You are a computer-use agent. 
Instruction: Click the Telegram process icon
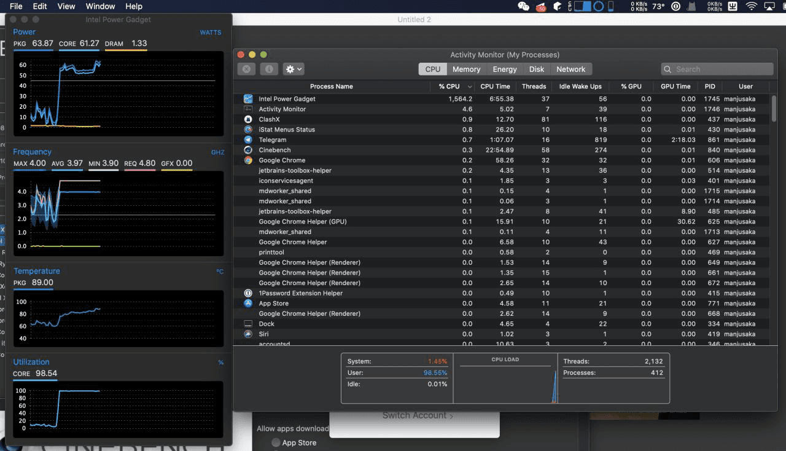248,139
